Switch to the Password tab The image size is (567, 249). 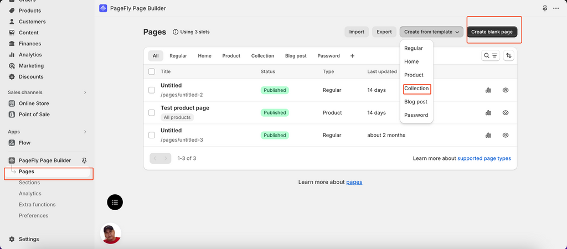pyautogui.click(x=329, y=56)
